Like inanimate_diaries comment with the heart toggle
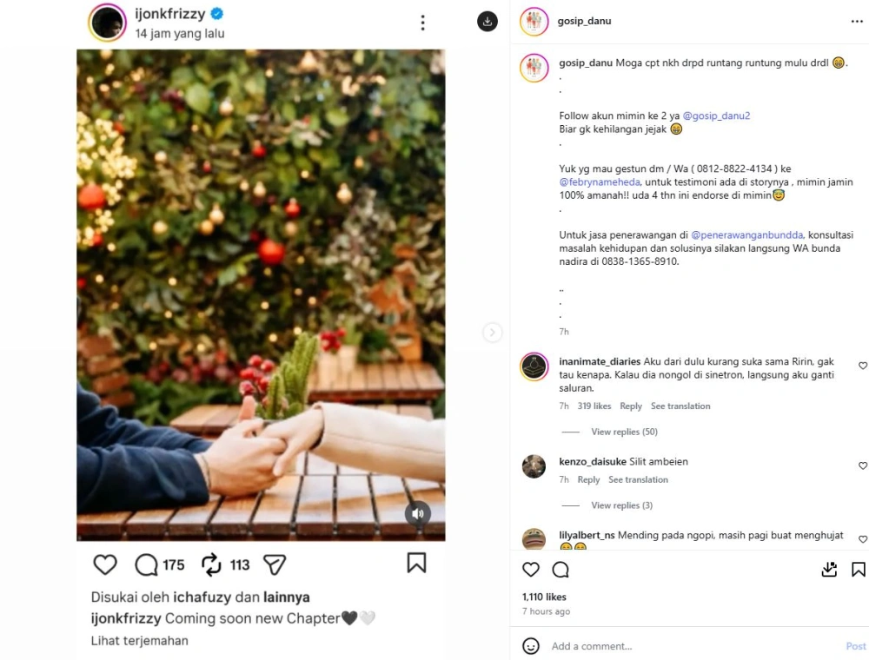 [x=861, y=366]
